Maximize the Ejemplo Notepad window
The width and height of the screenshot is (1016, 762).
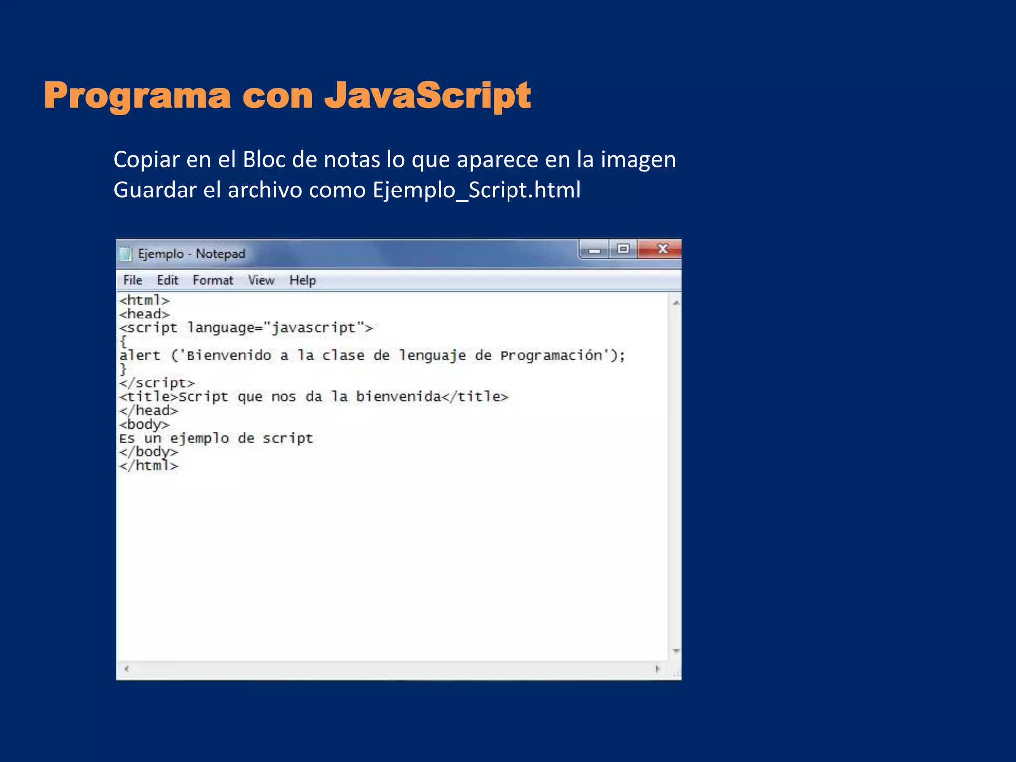click(623, 249)
